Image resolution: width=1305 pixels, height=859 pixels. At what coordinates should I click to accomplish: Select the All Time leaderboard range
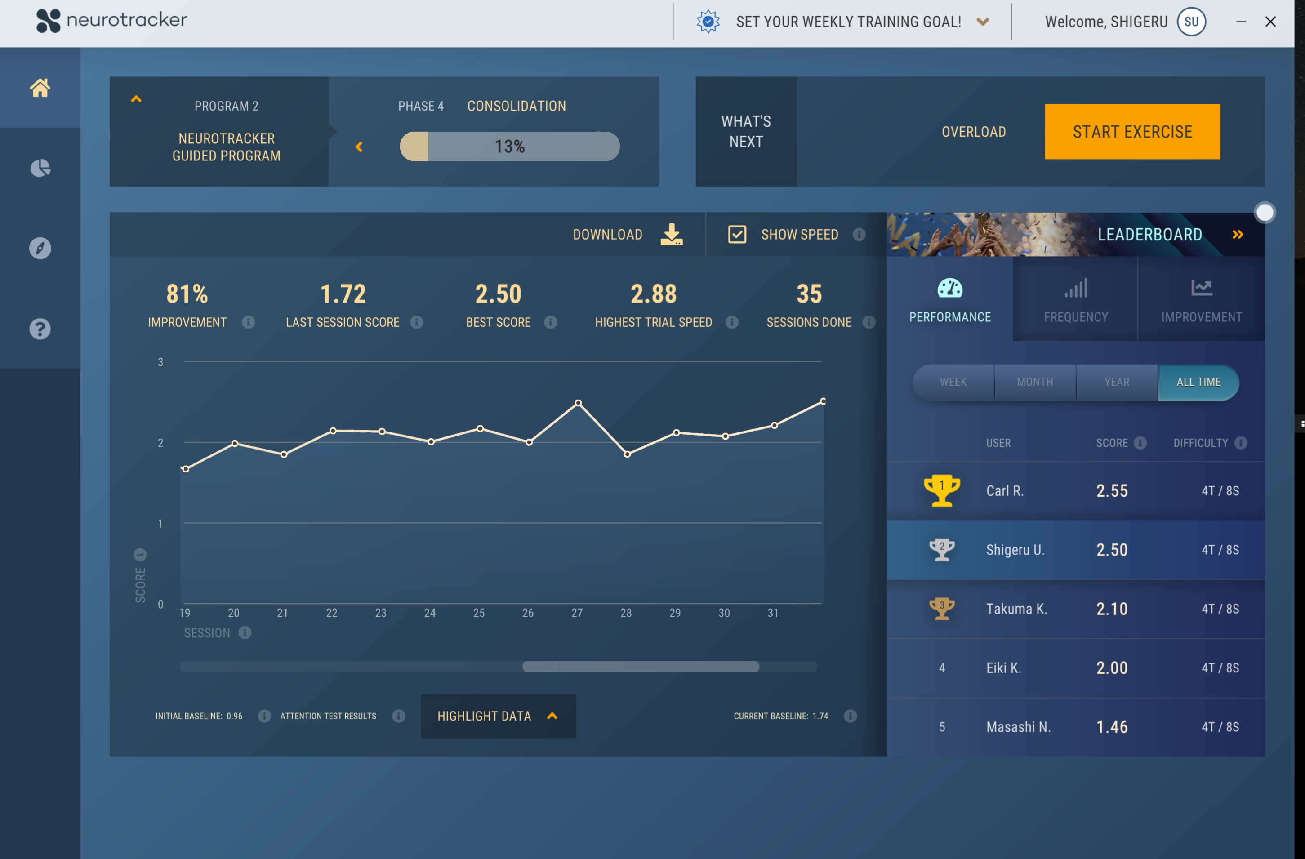[x=1198, y=382]
